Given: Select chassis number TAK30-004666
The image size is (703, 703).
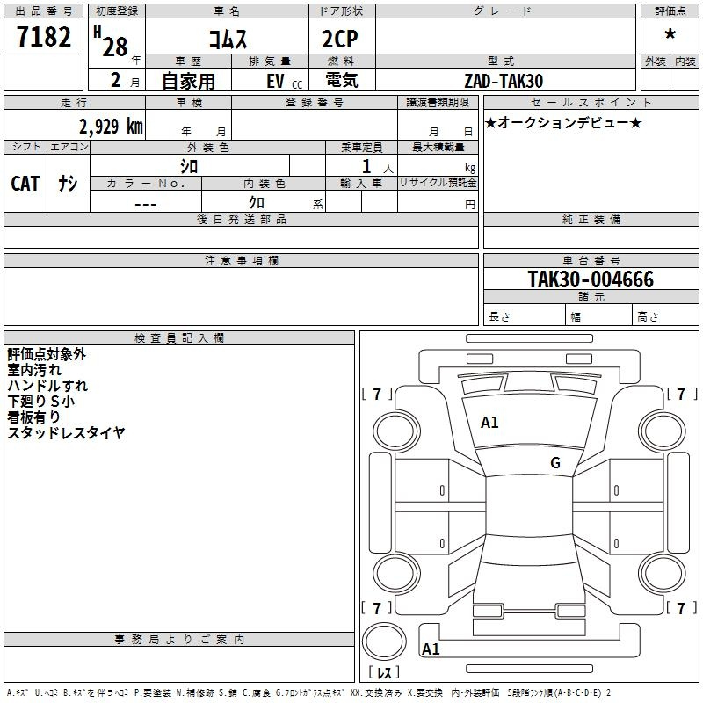Looking at the screenshot, I should pos(590,279).
